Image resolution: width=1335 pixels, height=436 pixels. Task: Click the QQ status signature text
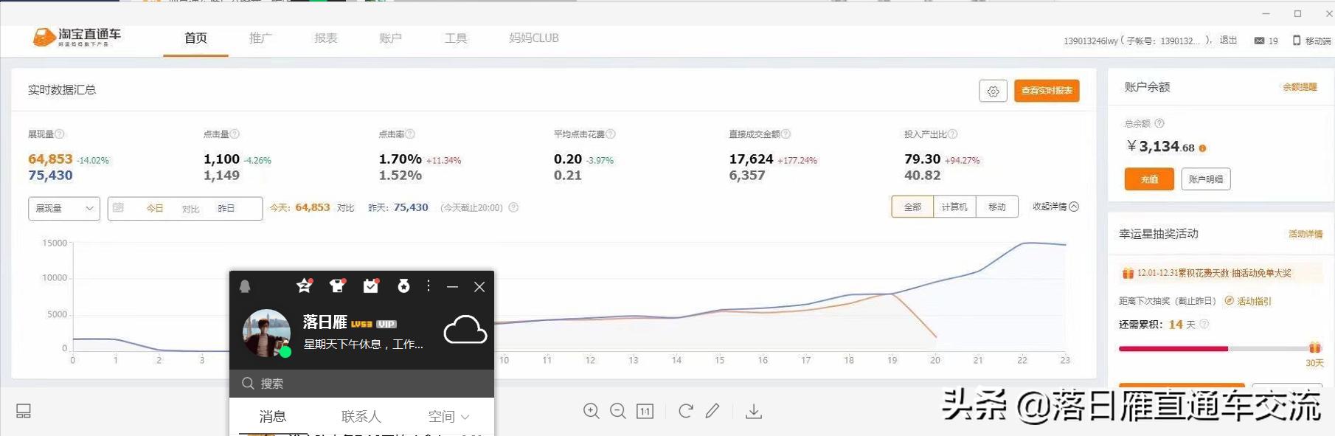coord(364,345)
